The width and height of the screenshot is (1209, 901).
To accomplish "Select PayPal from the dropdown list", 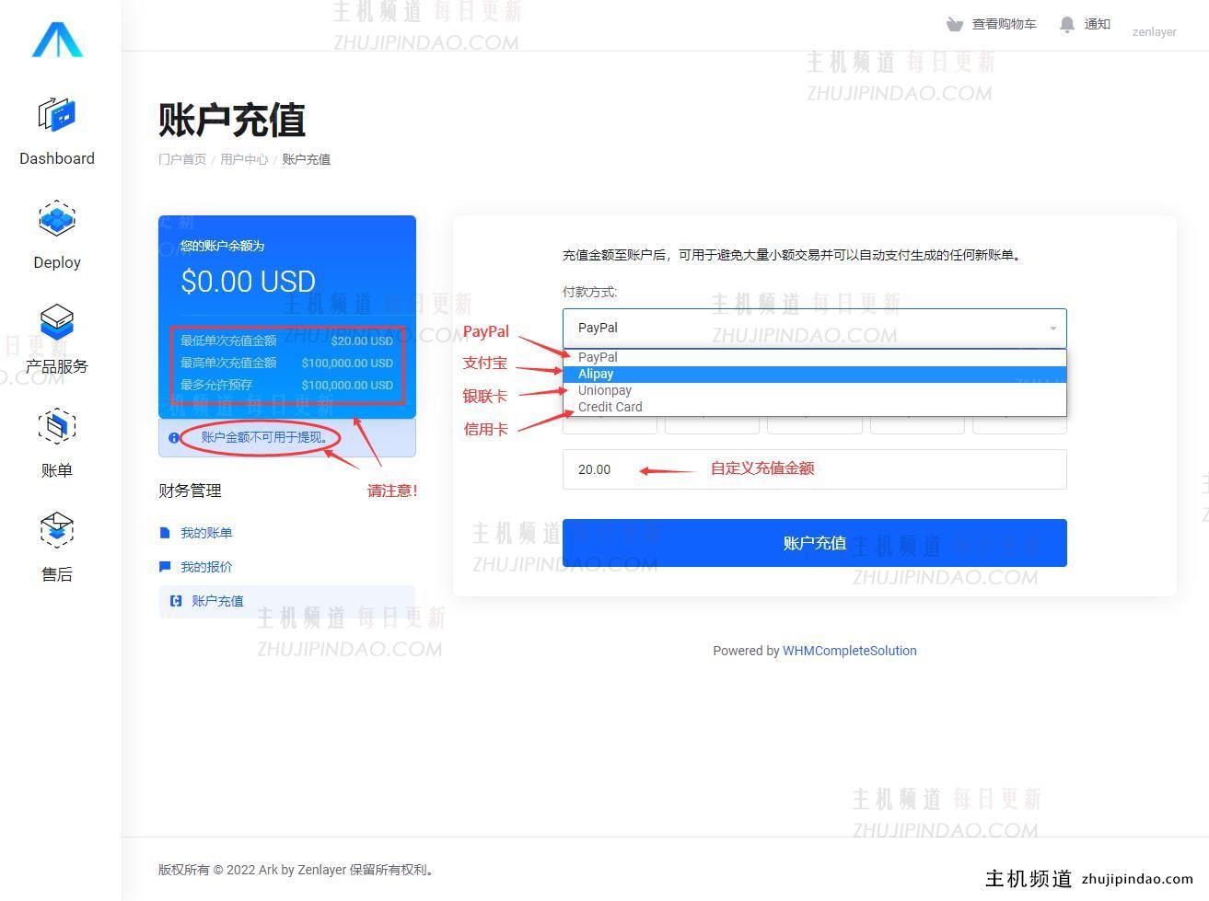I will [x=814, y=357].
